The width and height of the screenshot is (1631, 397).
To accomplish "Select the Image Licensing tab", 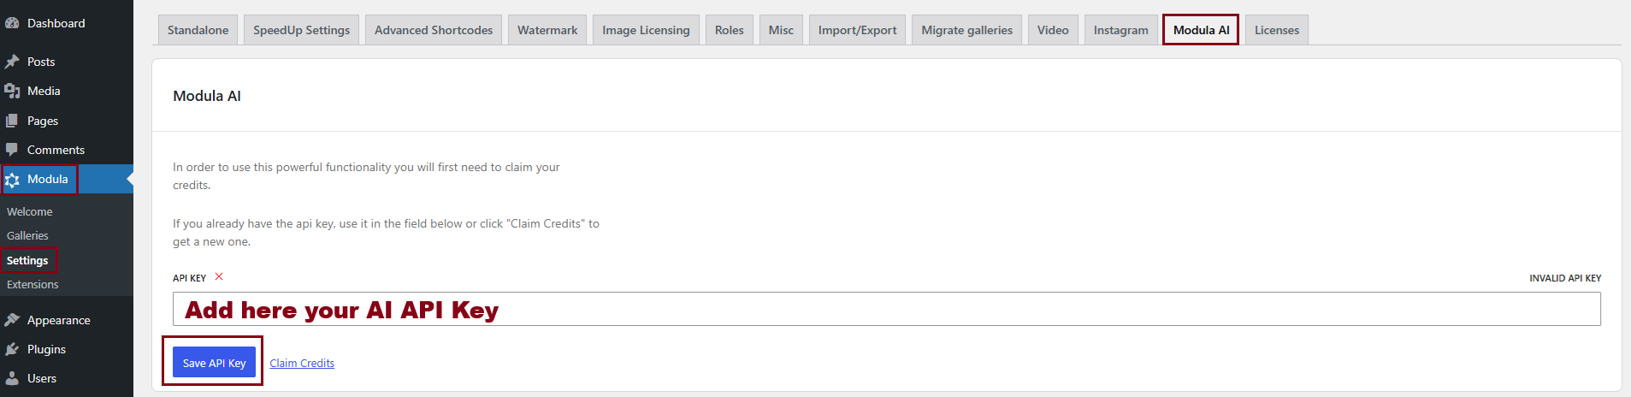I will click(x=646, y=30).
